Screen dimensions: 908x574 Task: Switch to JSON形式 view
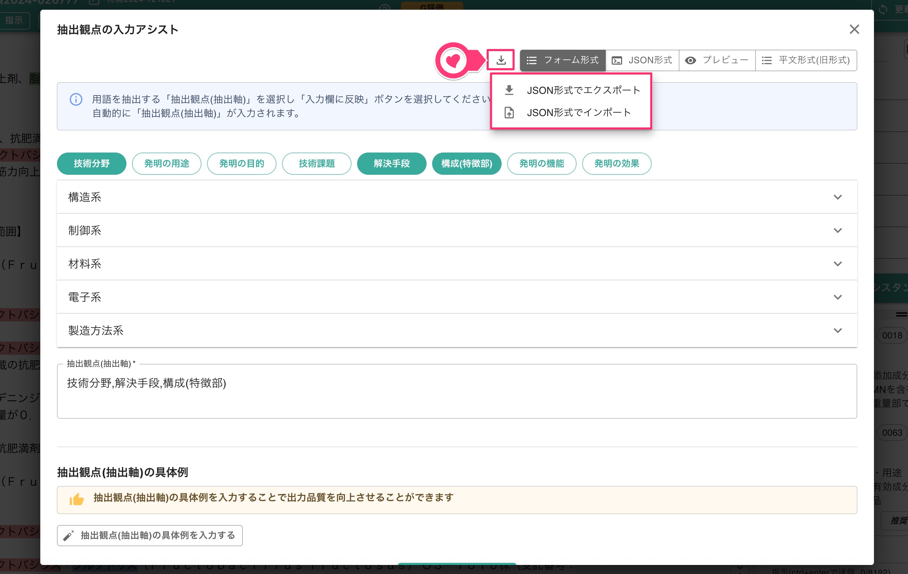click(x=642, y=60)
